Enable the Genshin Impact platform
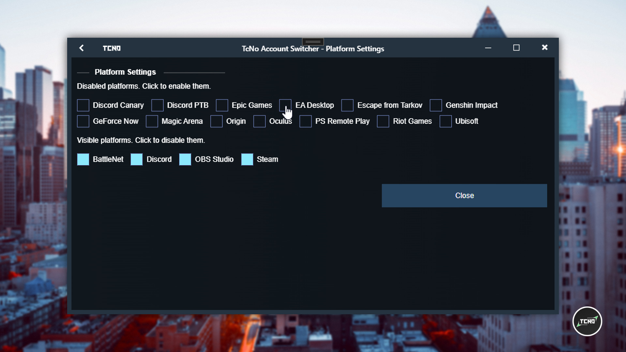Image resolution: width=626 pixels, height=352 pixels. pyautogui.click(x=436, y=105)
